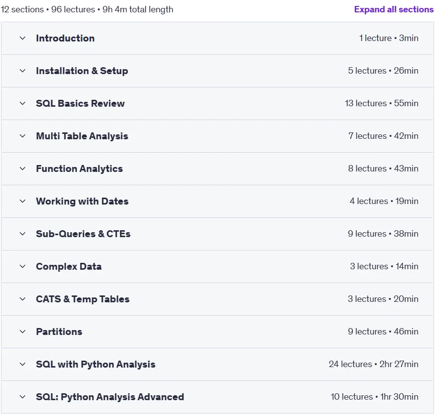Click the 24 lectures • 2hr 27min label
435x415 pixels.
click(374, 364)
